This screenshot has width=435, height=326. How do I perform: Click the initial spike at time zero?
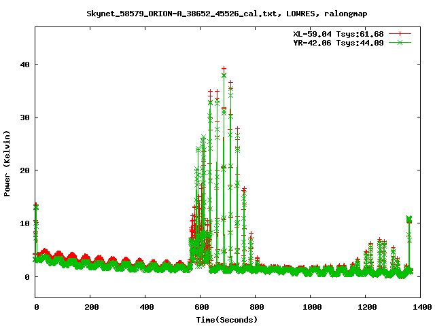click(x=36, y=206)
